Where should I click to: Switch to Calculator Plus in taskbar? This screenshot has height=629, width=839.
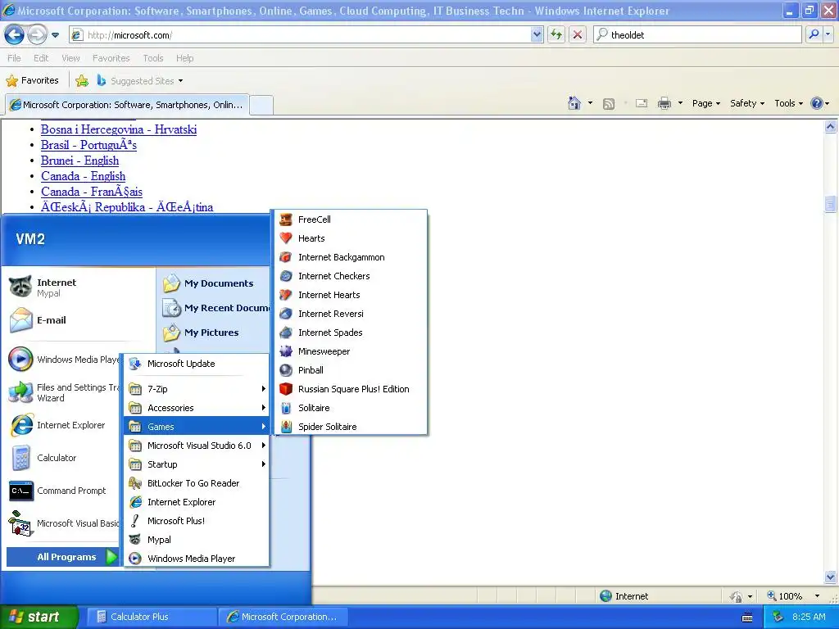151,617
